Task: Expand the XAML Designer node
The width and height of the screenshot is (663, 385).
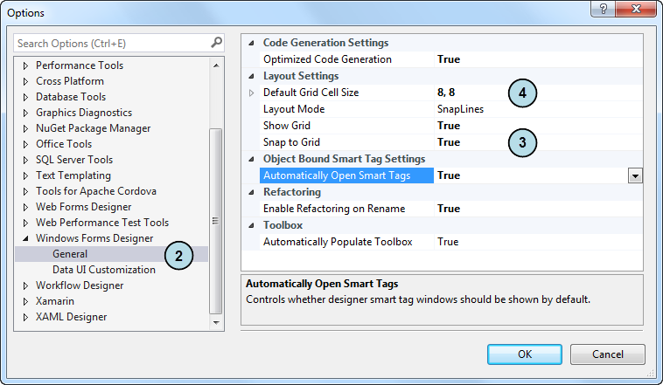Action: click(25, 317)
